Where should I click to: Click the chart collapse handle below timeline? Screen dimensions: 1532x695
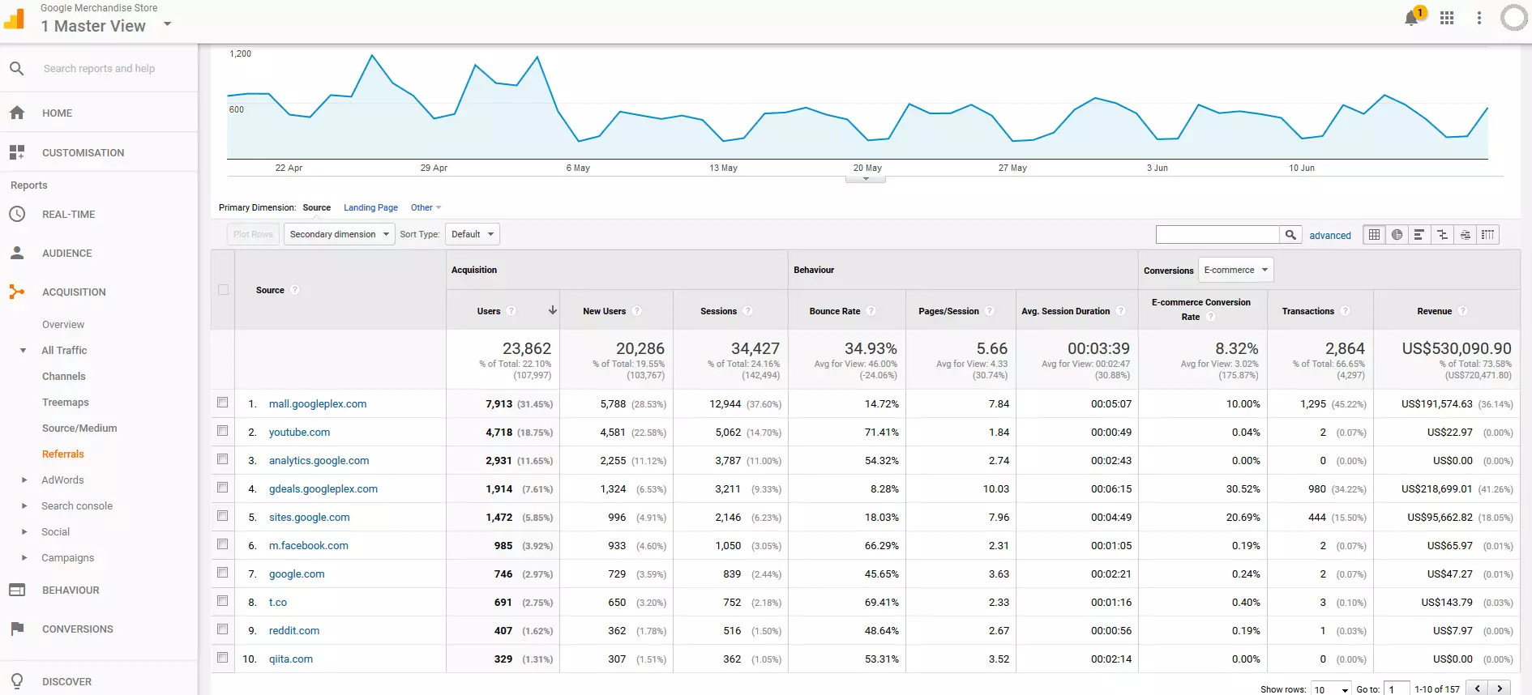pyautogui.click(x=866, y=179)
